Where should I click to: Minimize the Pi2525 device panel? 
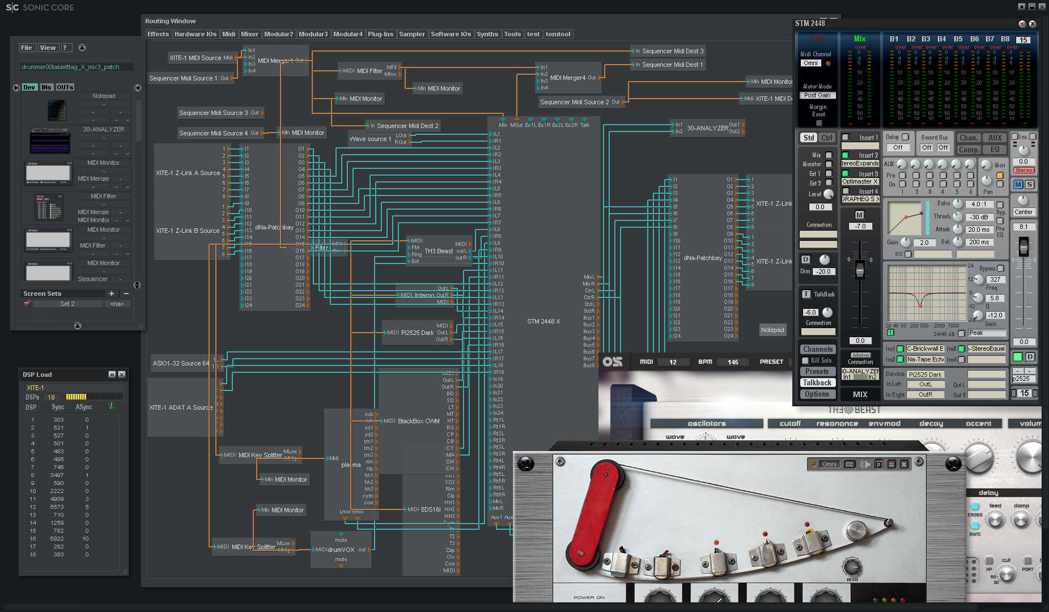point(891,464)
